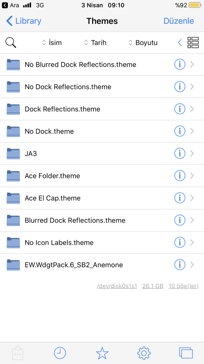Tap the search magnifier icon

tap(11, 43)
